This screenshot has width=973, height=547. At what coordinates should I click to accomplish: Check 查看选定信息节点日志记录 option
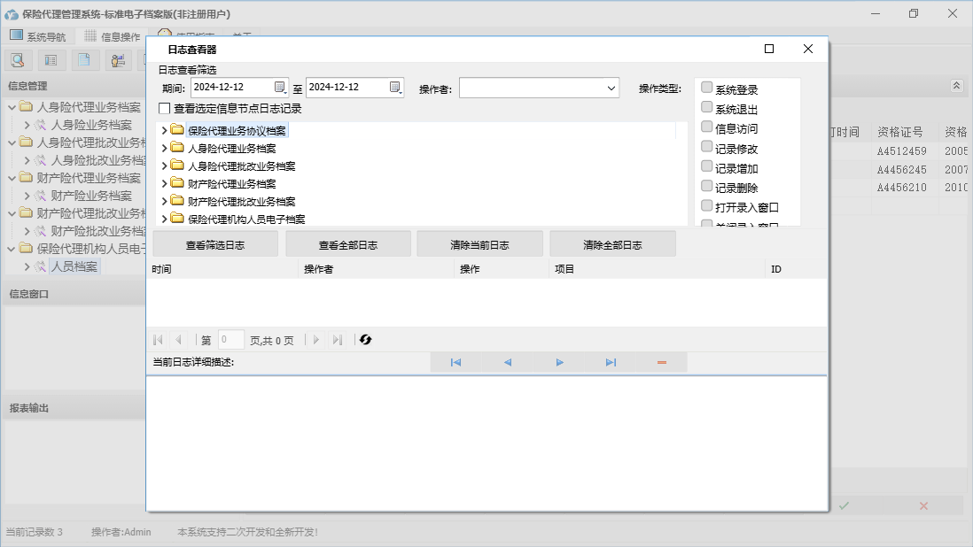pyautogui.click(x=164, y=109)
